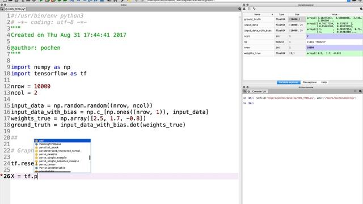Choose 'parameterized_truncated_normal' completion
363x204 pixels.
(62, 151)
